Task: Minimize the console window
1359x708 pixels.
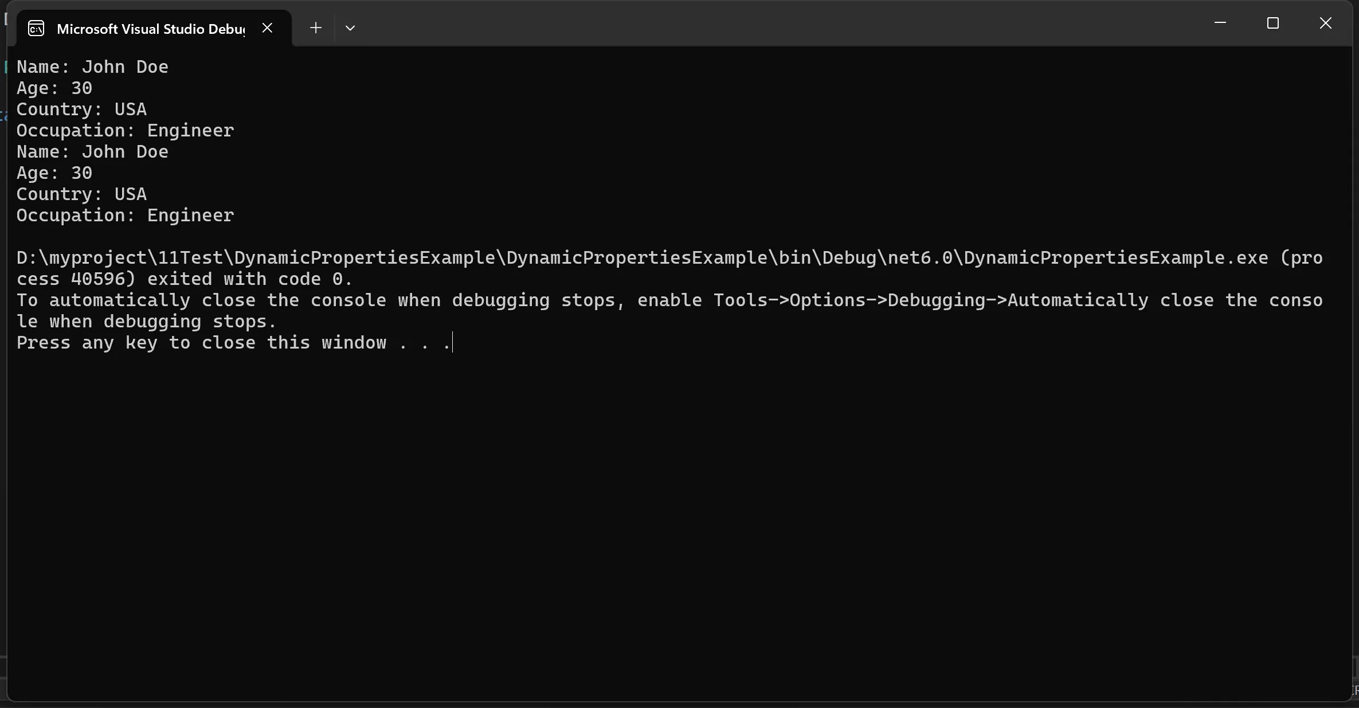Action: coord(1220,24)
